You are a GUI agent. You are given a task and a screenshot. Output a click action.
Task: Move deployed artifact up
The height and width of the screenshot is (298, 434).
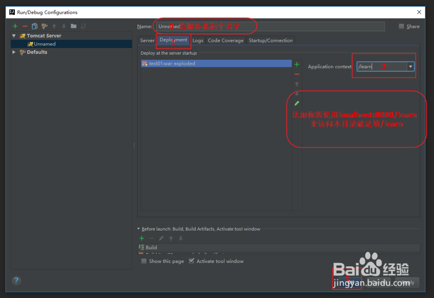(297, 84)
